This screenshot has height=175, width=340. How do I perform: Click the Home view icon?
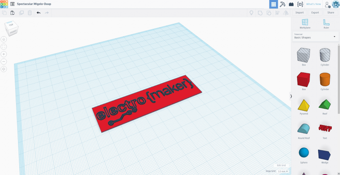coord(4,39)
